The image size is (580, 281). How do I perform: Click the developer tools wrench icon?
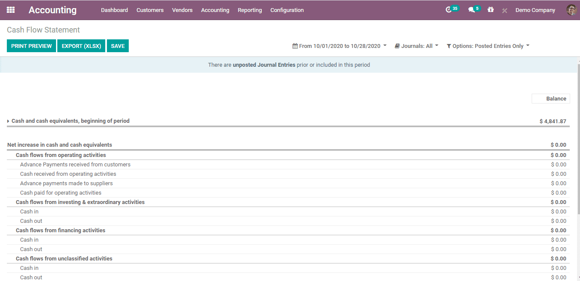(x=504, y=10)
